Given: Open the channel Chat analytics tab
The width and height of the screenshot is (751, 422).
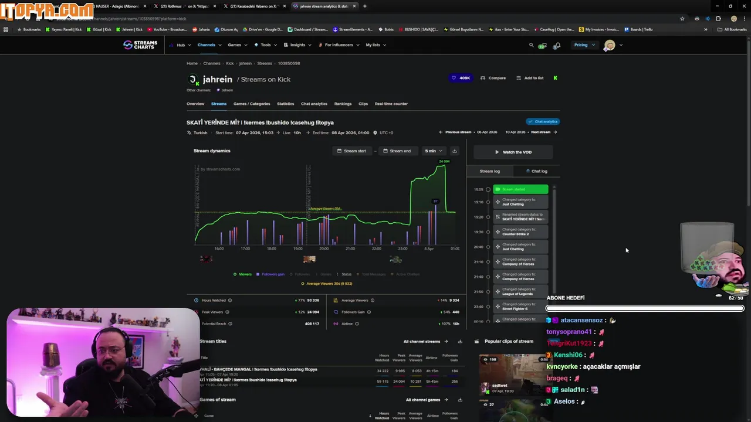Looking at the screenshot, I should 314,104.
